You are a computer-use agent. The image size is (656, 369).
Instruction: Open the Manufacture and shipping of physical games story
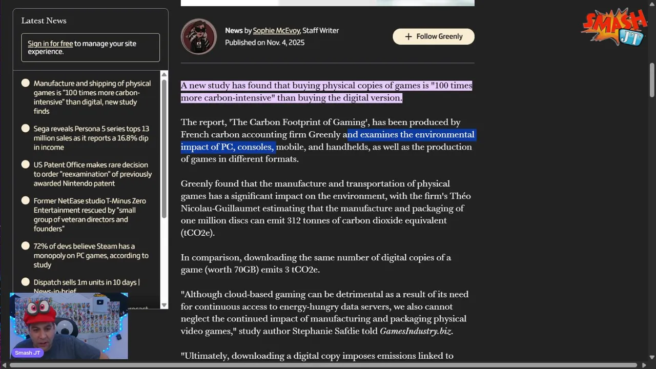click(92, 97)
